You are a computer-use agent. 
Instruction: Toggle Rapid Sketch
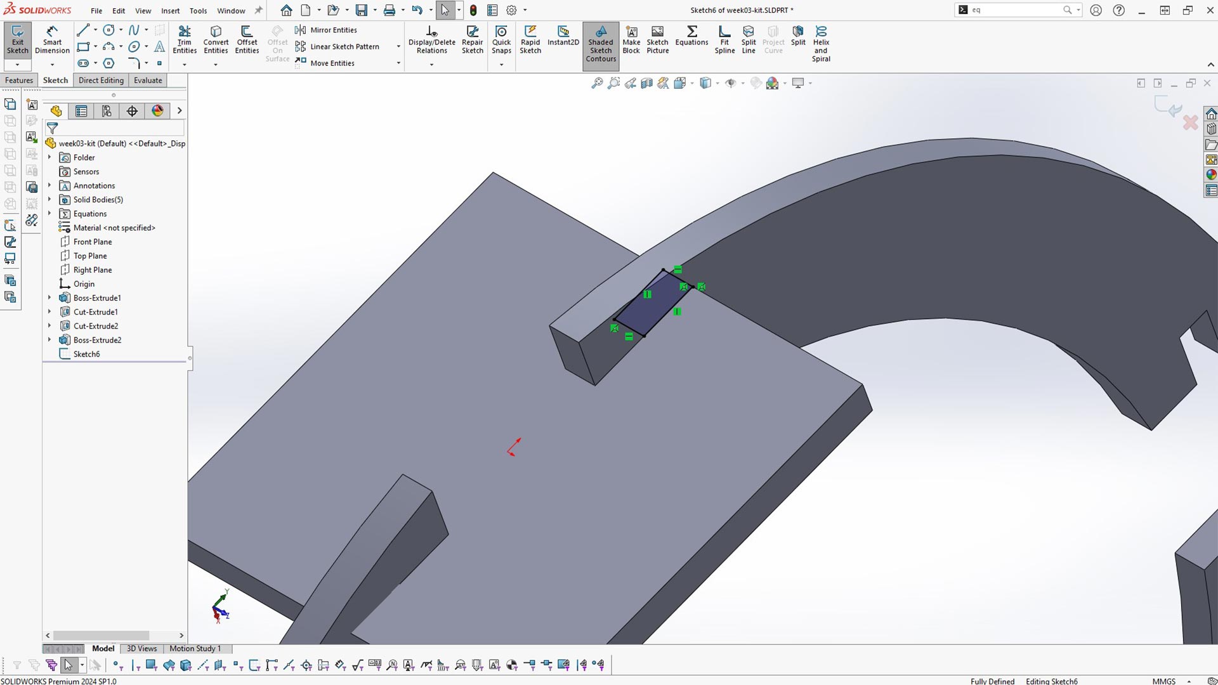tap(530, 40)
